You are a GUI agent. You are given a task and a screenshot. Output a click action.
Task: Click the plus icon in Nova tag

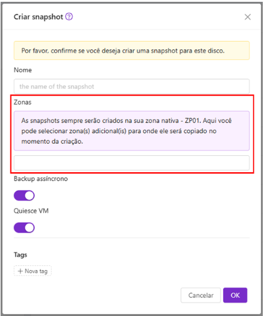(20, 271)
